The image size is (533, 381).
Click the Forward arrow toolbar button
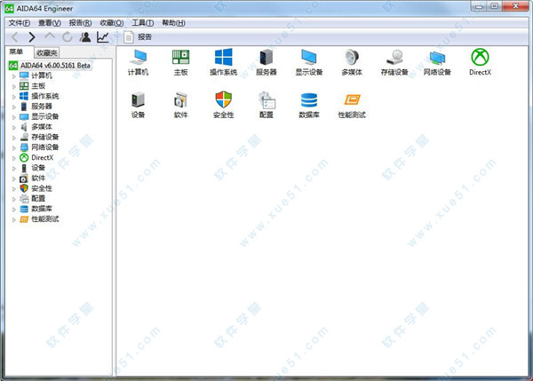tap(32, 37)
